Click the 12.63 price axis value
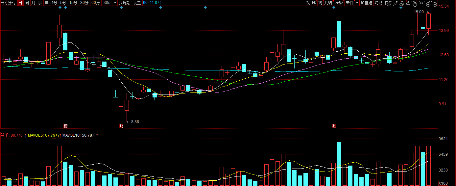 (x=444, y=55)
